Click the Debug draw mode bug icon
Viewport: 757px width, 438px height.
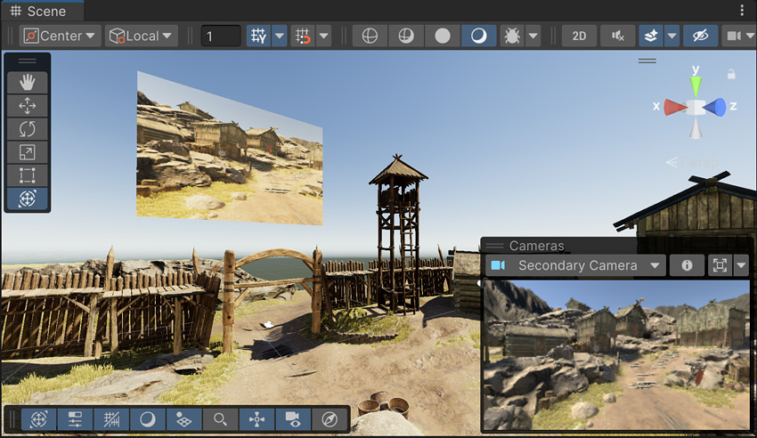click(512, 36)
